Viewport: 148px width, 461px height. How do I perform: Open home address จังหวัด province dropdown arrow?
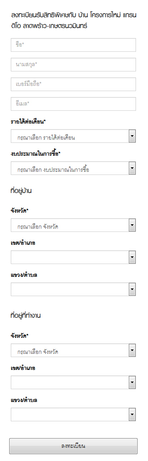(132, 225)
